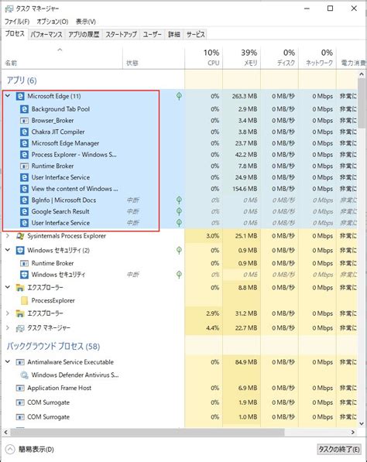Screen dimensions: 367x462
Task: Click the first COM Surrogate icon
Action: coord(20,402)
